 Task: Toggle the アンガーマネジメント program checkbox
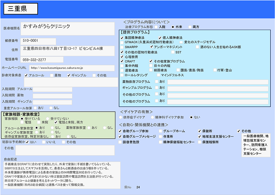[x=151, y=47]
